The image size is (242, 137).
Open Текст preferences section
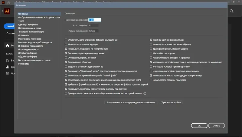pyautogui.click(x=39, y=21)
